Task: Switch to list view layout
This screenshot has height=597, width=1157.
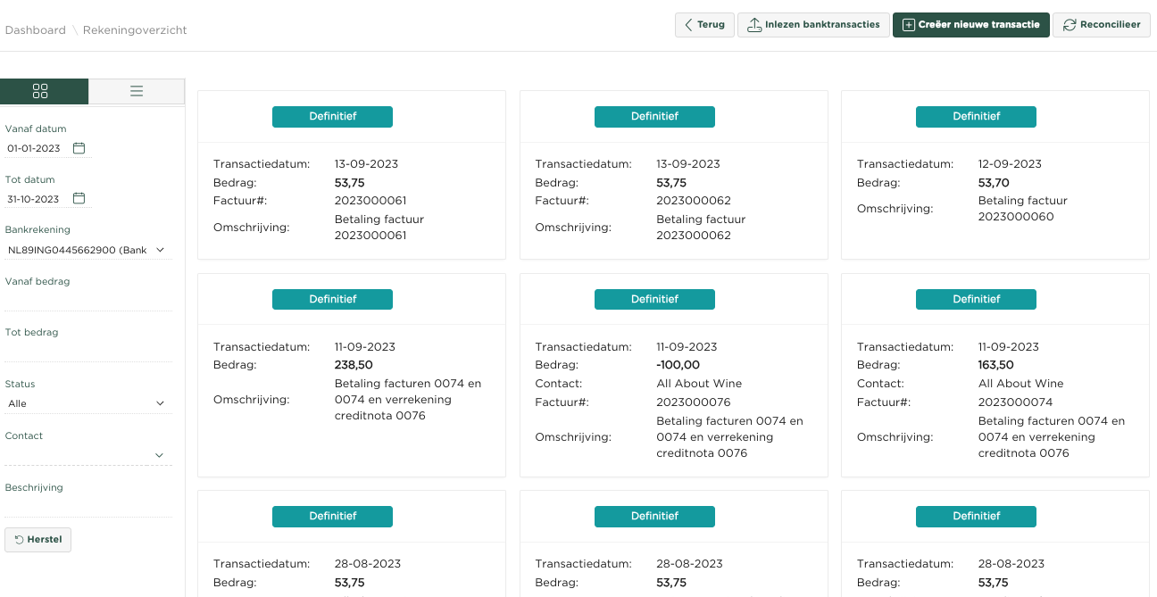Action: [x=137, y=91]
